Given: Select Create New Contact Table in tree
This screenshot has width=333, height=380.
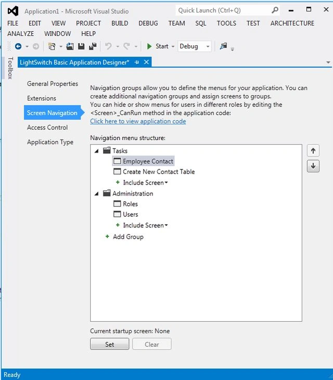Looking at the screenshot, I should [x=154, y=172].
